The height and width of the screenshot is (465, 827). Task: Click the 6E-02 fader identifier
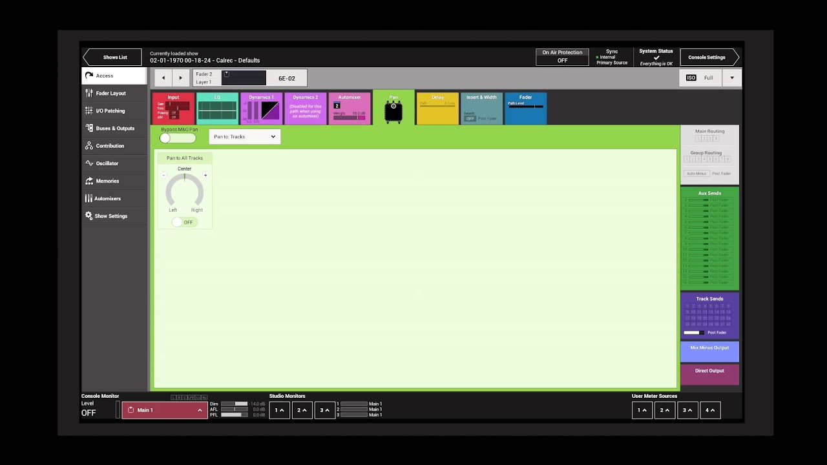[x=287, y=78]
